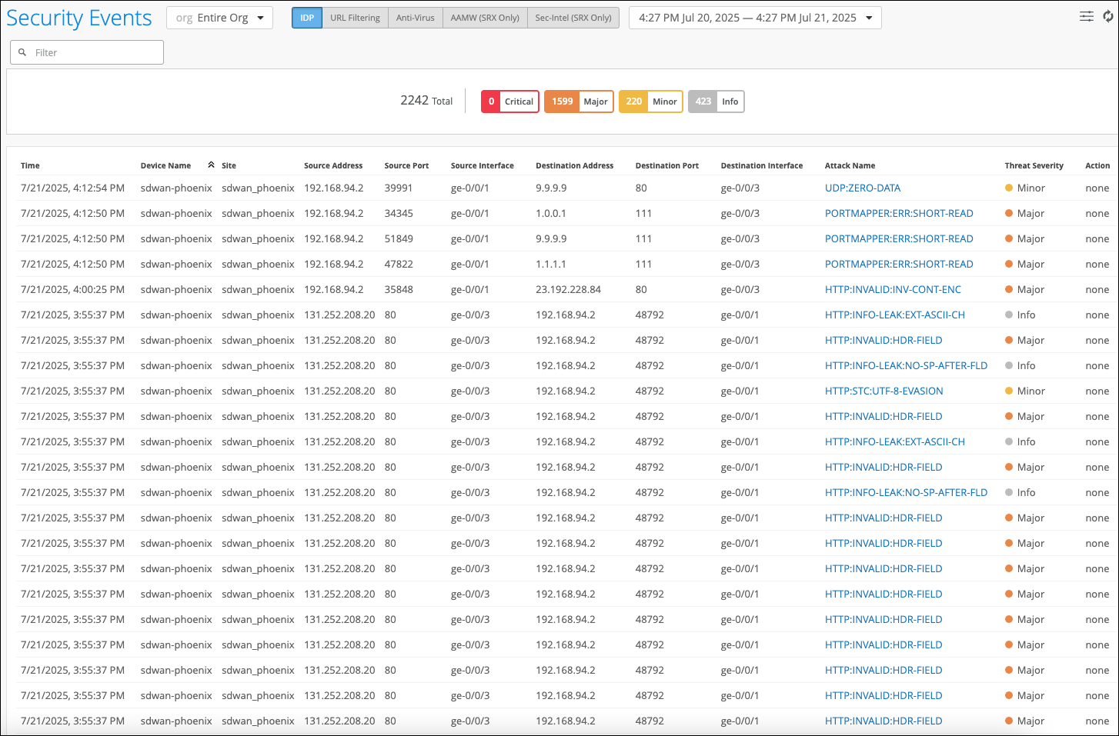
Task: Select the AAMW (SRX Only) tab
Action: pyautogui.click(x=485, y=18)
